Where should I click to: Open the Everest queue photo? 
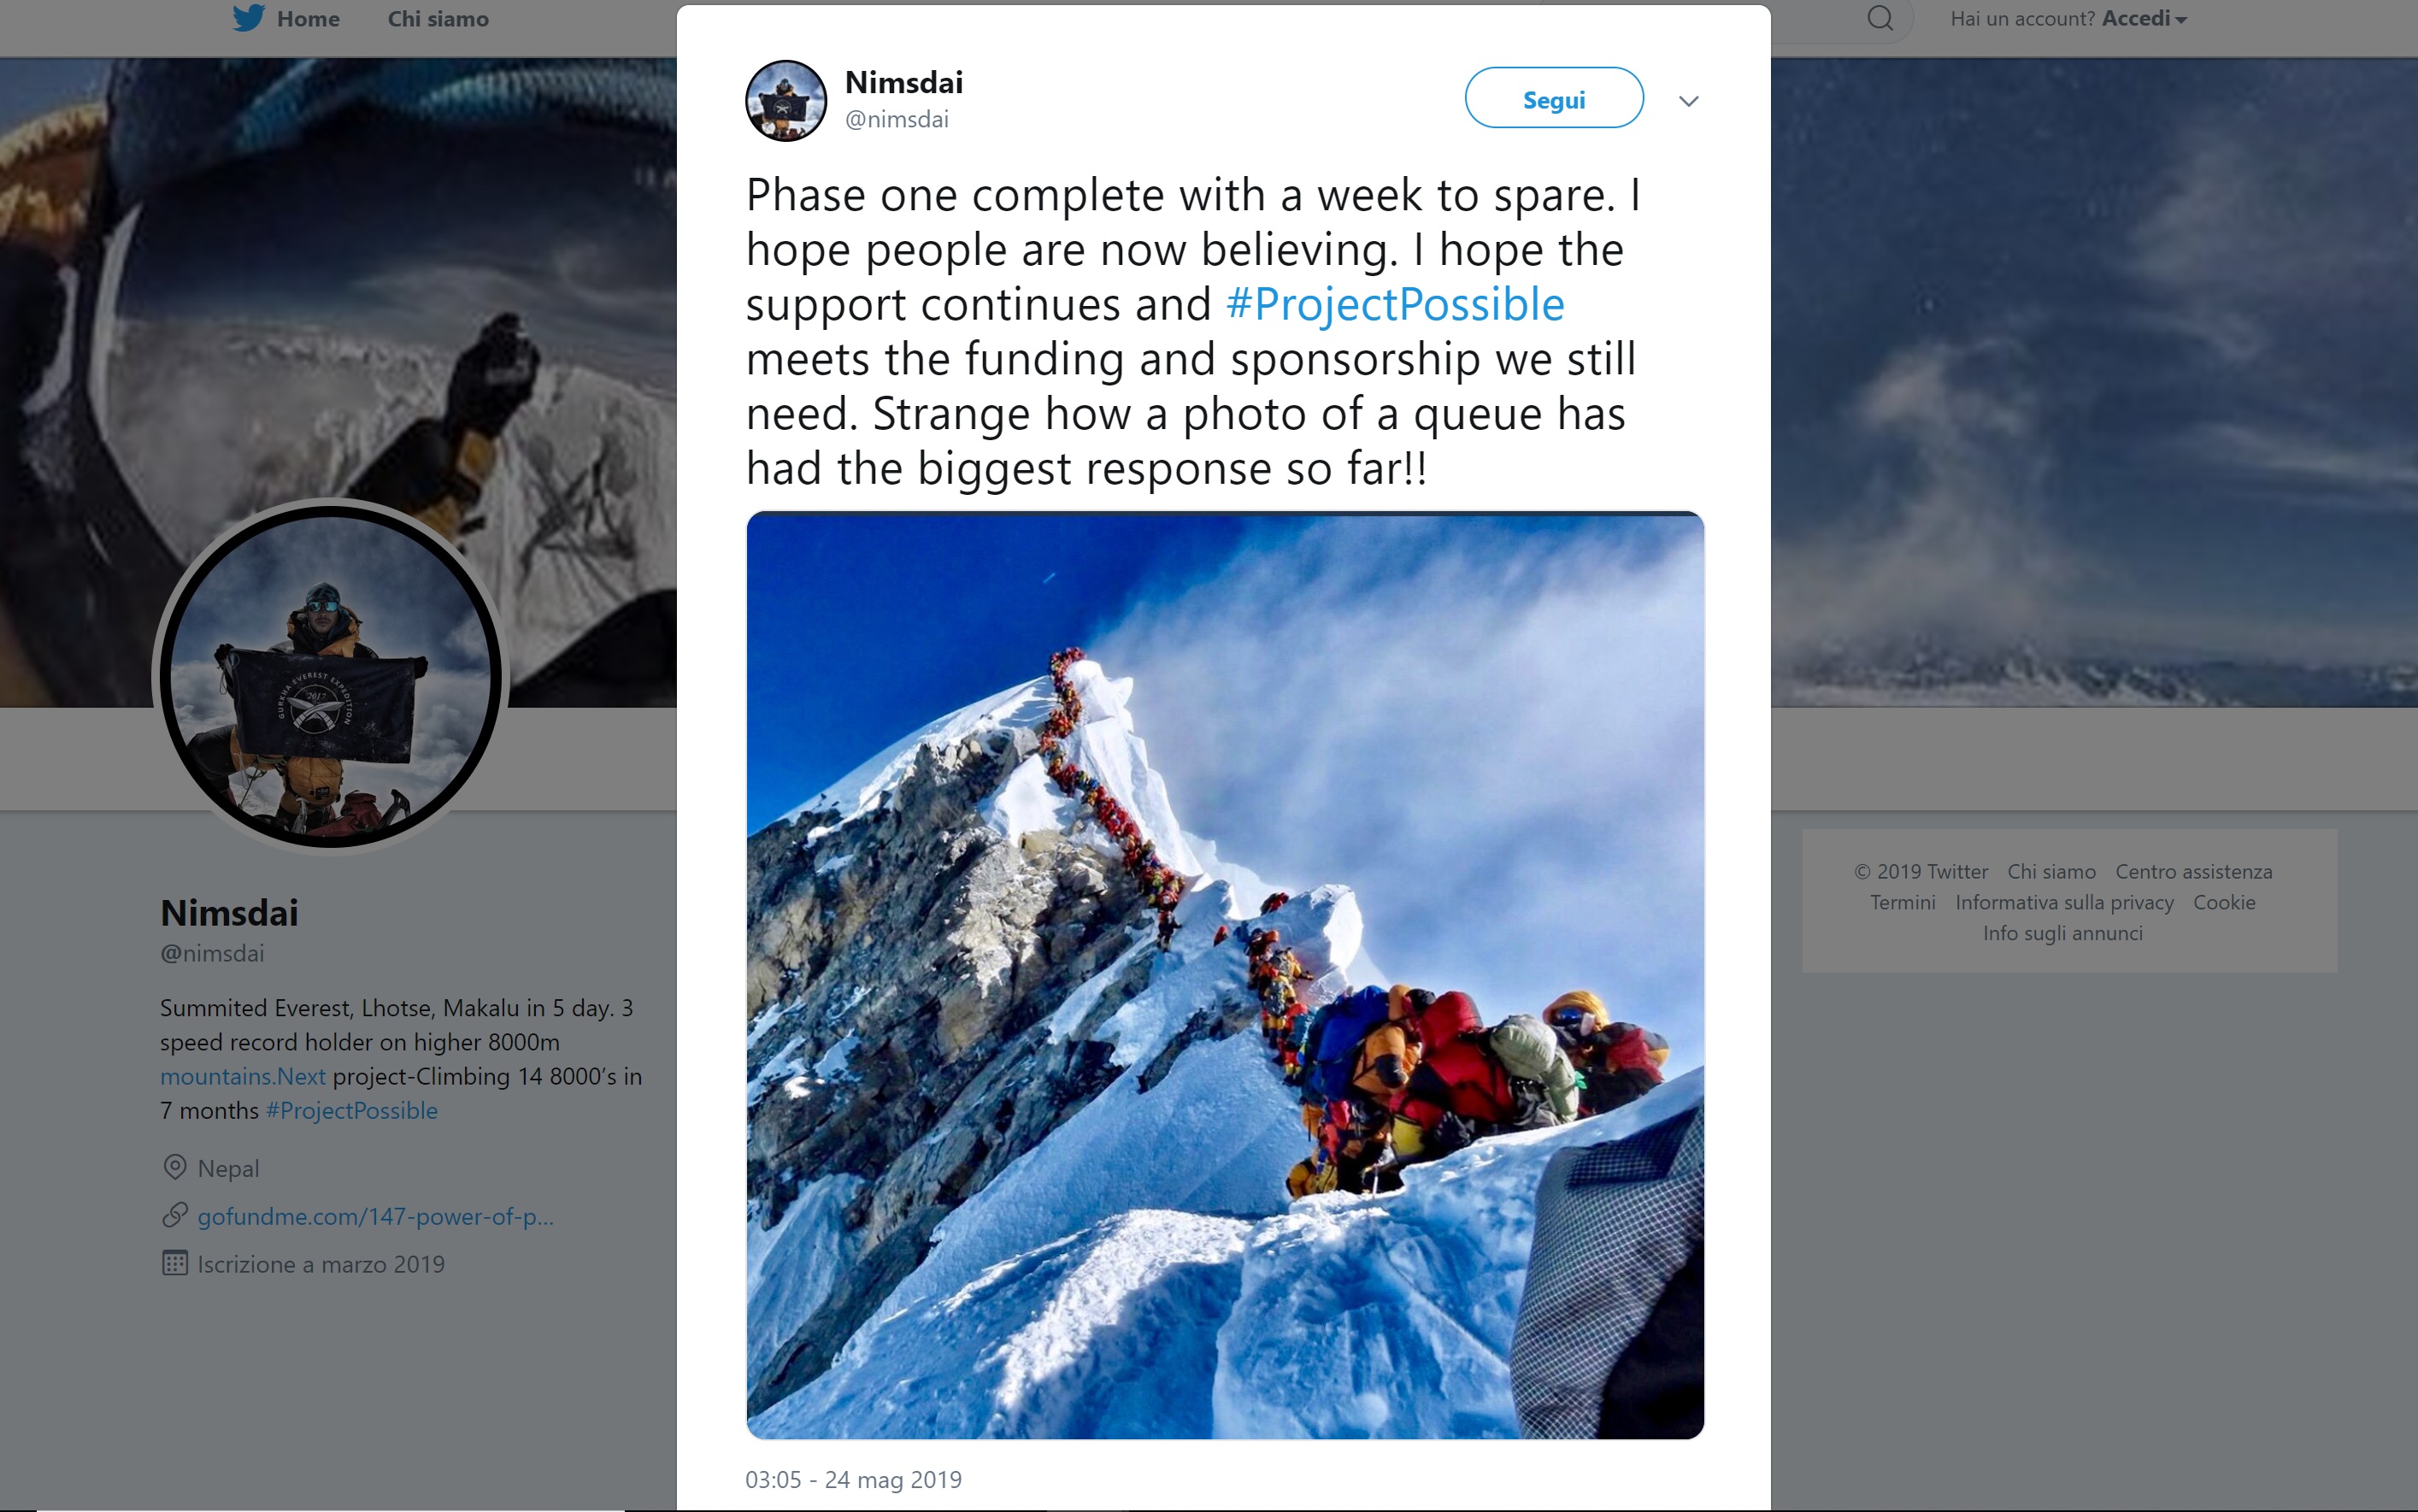(x=1225, y=975)
